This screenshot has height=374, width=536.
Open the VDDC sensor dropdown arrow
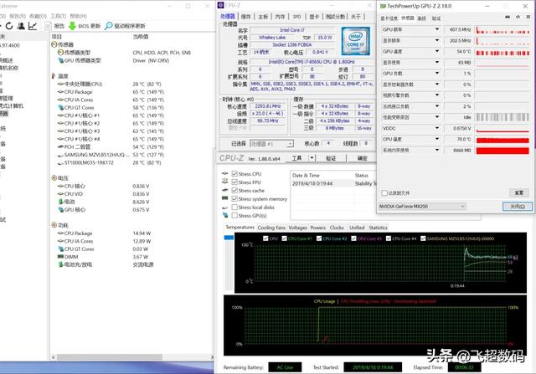[437, 128]
